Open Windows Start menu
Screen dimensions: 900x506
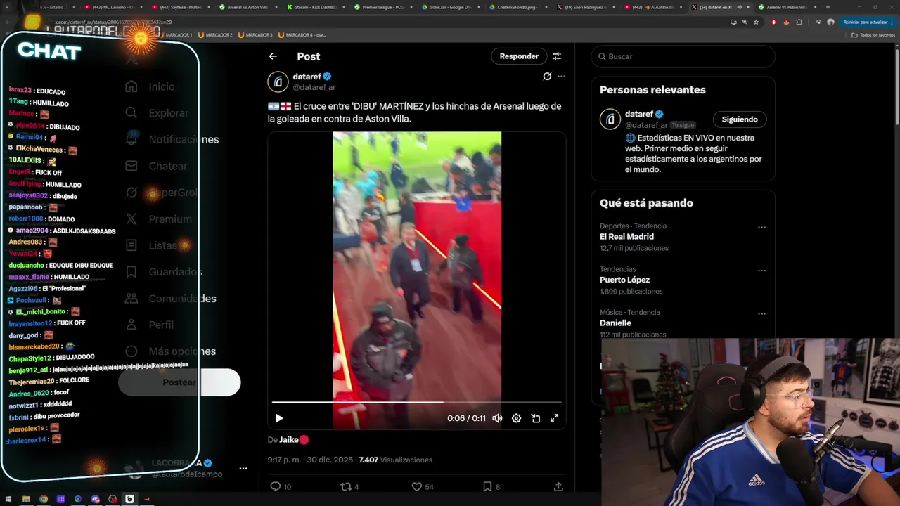point(8,499)
